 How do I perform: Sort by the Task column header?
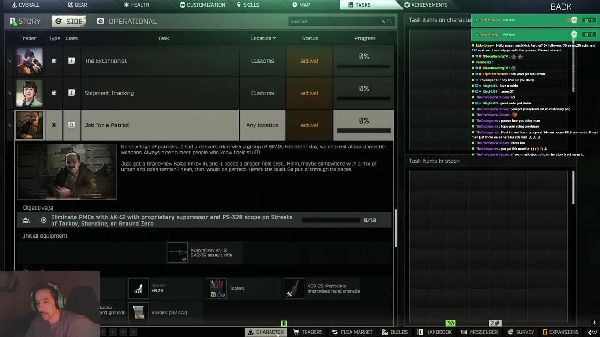coord(163,38)
